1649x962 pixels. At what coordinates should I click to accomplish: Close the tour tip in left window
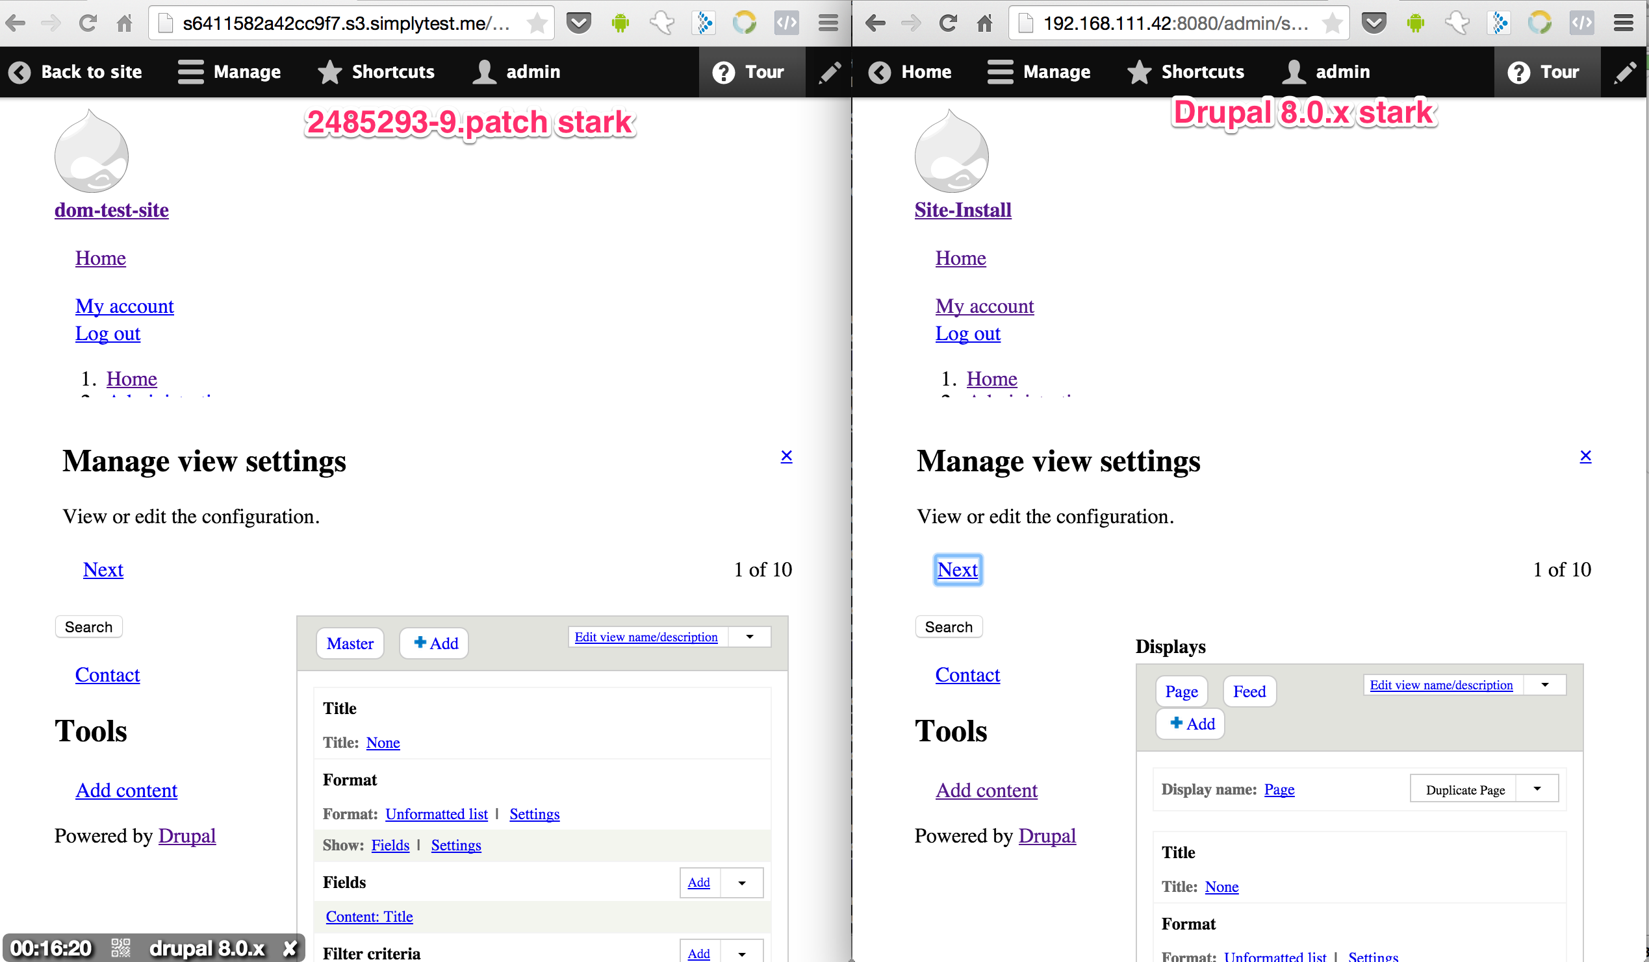point(787,456)
